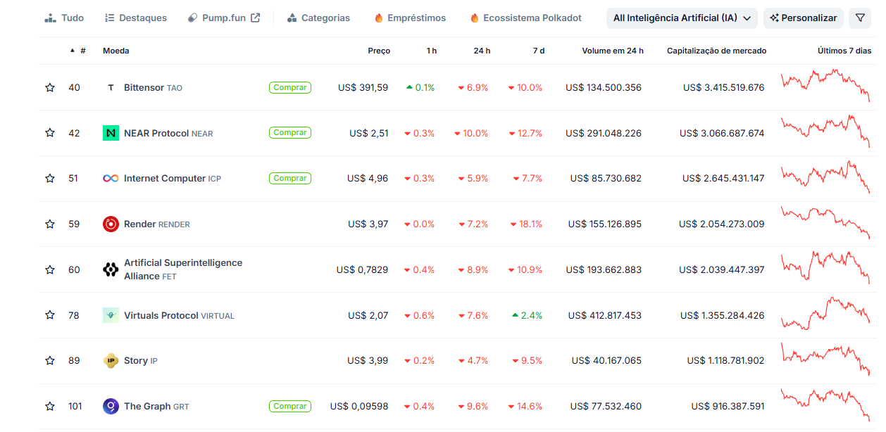Image resolution: width=886 pixels, height=432 pixels.
Task: Open Virtuals Protocol coin page link
Action: (179, 315)
